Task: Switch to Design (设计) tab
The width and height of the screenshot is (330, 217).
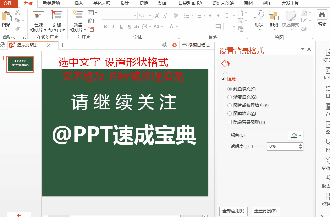Action: (125, 3)
